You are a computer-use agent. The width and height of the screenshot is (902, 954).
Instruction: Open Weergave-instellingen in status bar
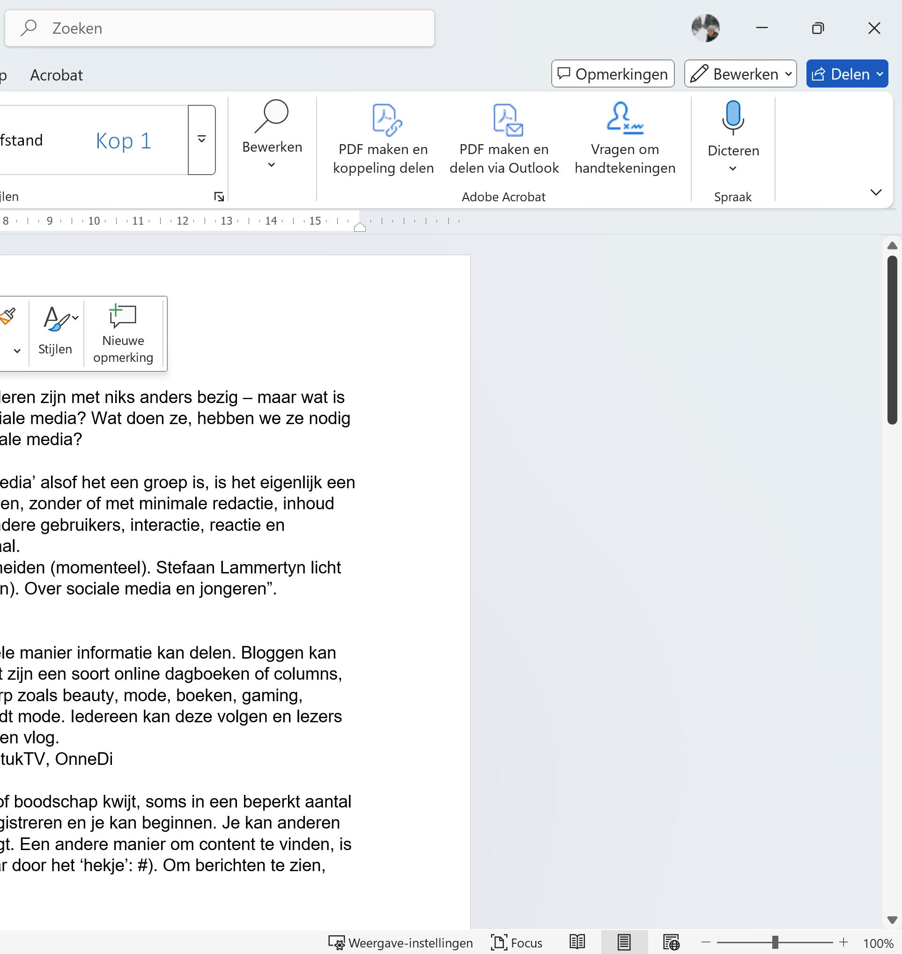400,942
